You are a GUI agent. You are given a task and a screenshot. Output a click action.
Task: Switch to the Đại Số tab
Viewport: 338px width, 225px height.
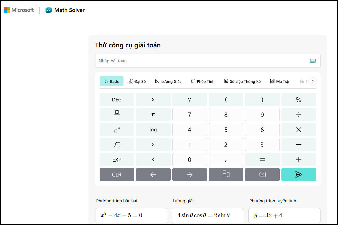(x=137, y=81)
